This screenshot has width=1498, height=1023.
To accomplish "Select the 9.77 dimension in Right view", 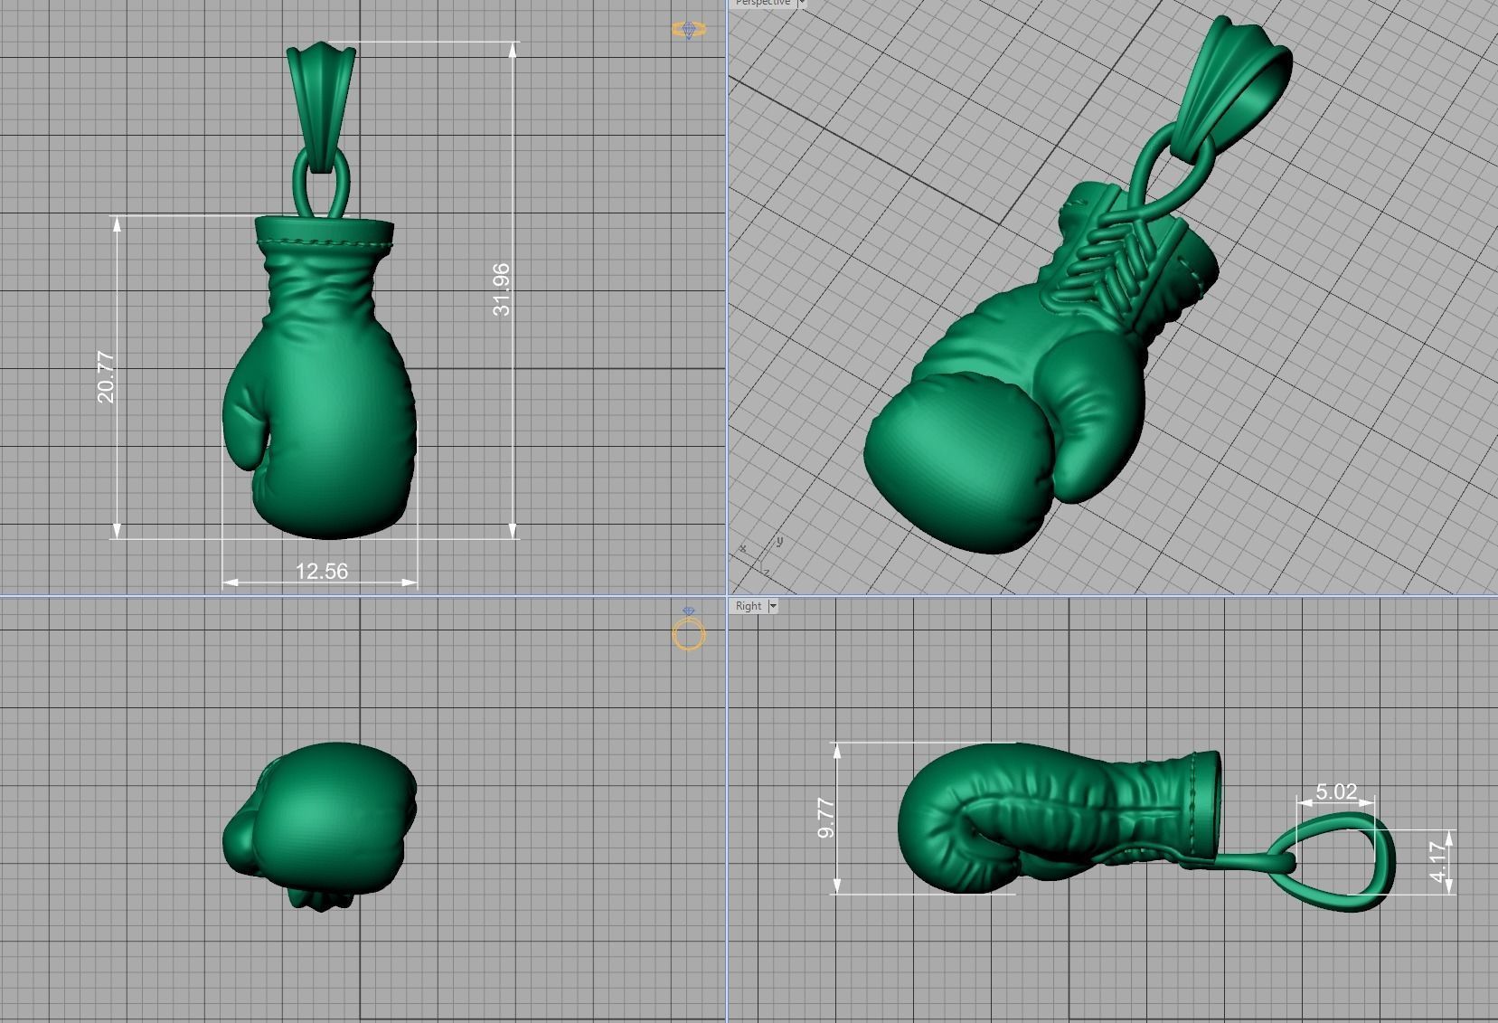I will pos(825,818).
